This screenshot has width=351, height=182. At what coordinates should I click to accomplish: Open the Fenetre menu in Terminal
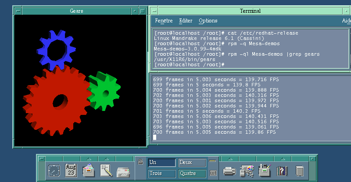[164, 21]
